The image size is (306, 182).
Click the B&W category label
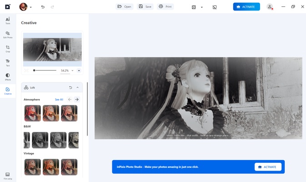click(27, 126)
